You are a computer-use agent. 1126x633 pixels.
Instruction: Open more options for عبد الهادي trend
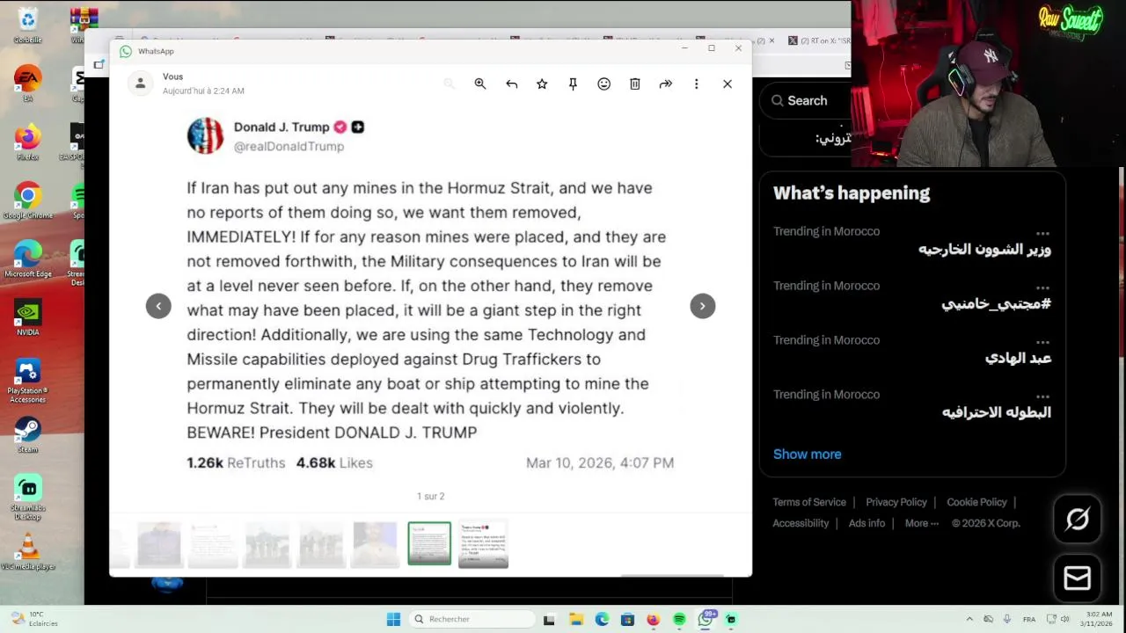[x=1042, y=342]
